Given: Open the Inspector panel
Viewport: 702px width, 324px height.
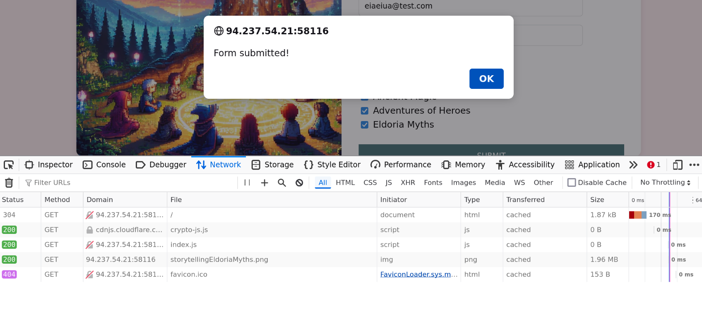Looking at the screenshot, I should coord(49,165).
